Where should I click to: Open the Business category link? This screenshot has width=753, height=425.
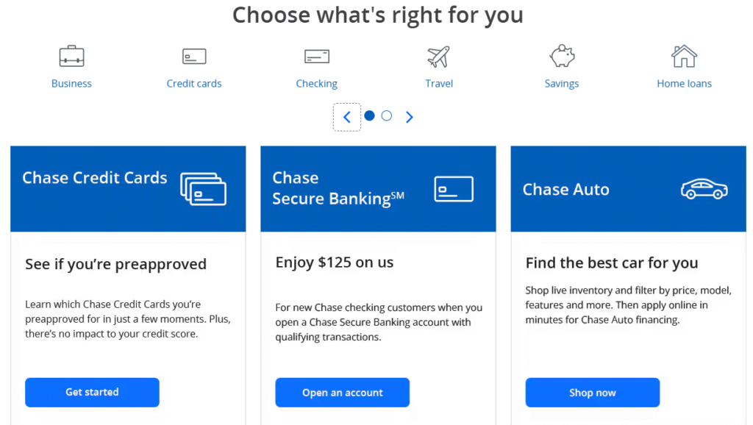click(71, 84)
